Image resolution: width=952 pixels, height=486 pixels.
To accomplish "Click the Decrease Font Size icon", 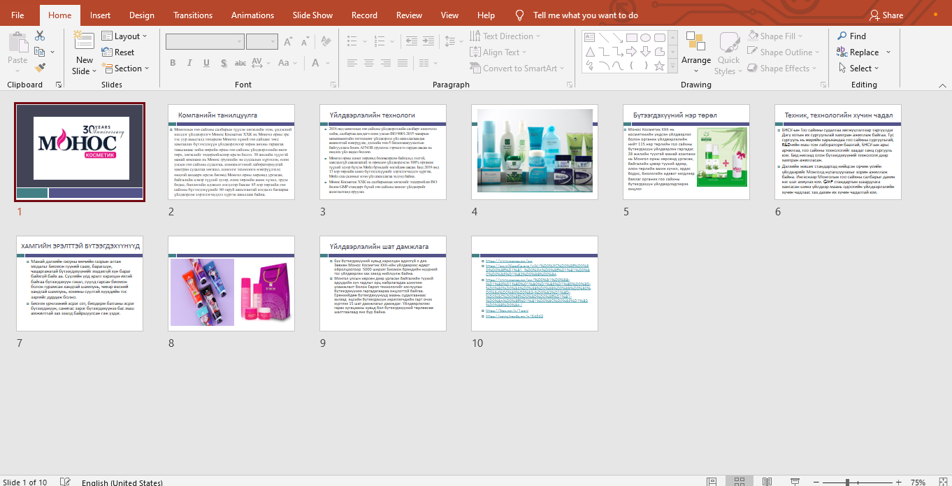I will pyautogui.click(x=304, y=41).
